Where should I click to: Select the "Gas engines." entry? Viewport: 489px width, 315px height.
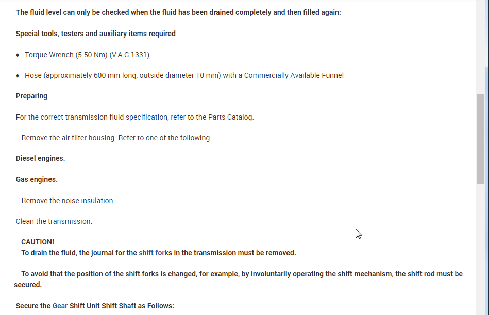click(37, 179)
